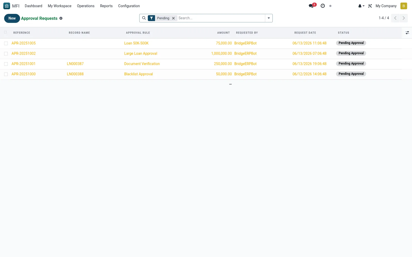This screenshot has height=257, width=412.
Task: Click the gear icon beside Approval Requests
Action: (x=61, y=18)
